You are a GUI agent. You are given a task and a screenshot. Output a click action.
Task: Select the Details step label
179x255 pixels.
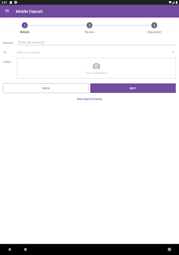[25, 32]
